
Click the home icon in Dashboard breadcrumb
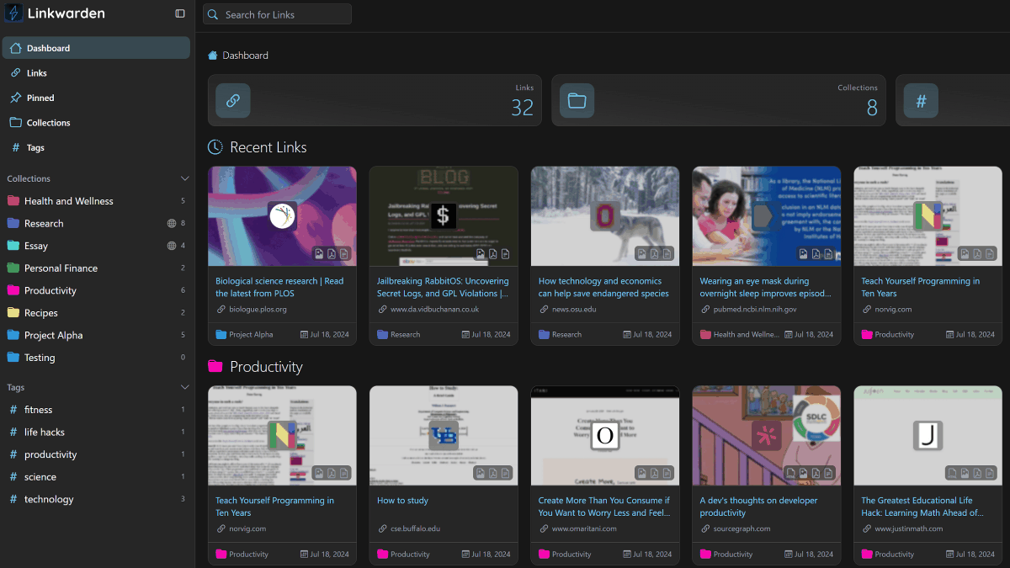pos(213,56)
